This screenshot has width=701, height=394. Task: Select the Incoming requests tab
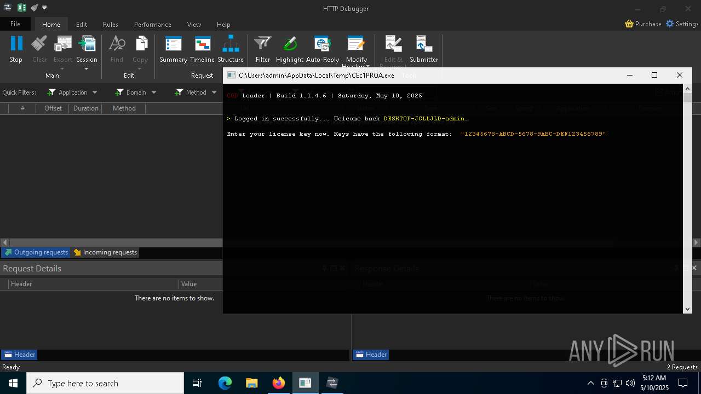click(105, 252)
